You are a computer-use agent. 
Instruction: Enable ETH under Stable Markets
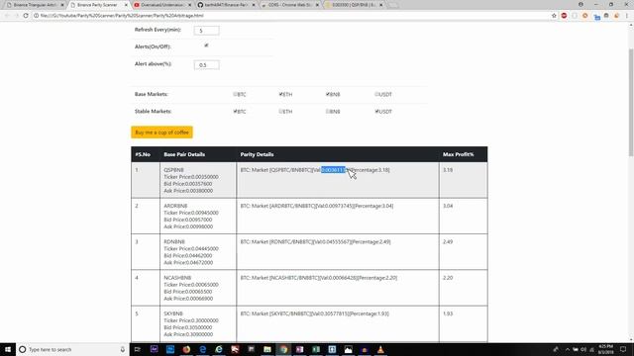(x=280, y=111)
